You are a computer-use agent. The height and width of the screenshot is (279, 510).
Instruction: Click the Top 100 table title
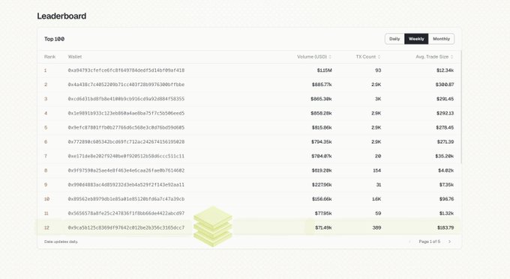tap(54, 39)
